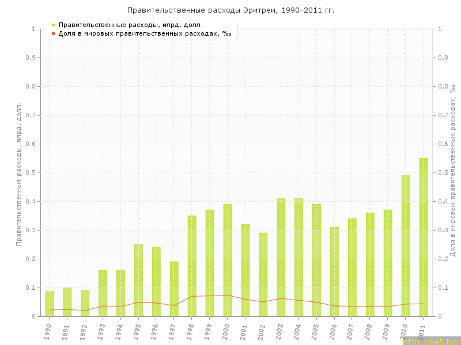The image size is (461, 345).
Task: Click the orange line point above 2000
Action: click(x=228, y=295)
